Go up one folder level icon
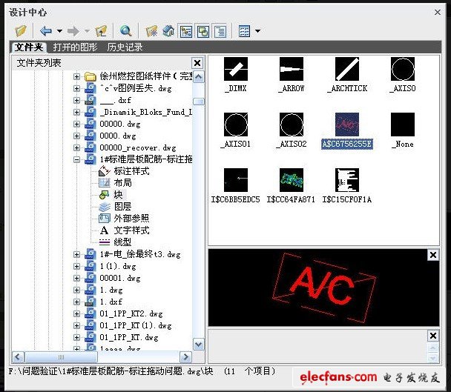Viewport: 451px width, 392px height. [x=101, y=30]
